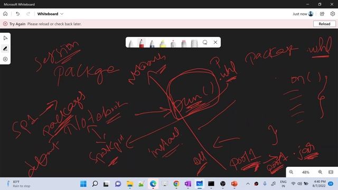Close the pen toolbar

(215, 42)
